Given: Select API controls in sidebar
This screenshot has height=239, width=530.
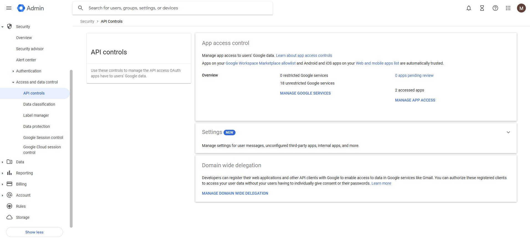Looking at the screenshot, I should (x=35, y=93).
